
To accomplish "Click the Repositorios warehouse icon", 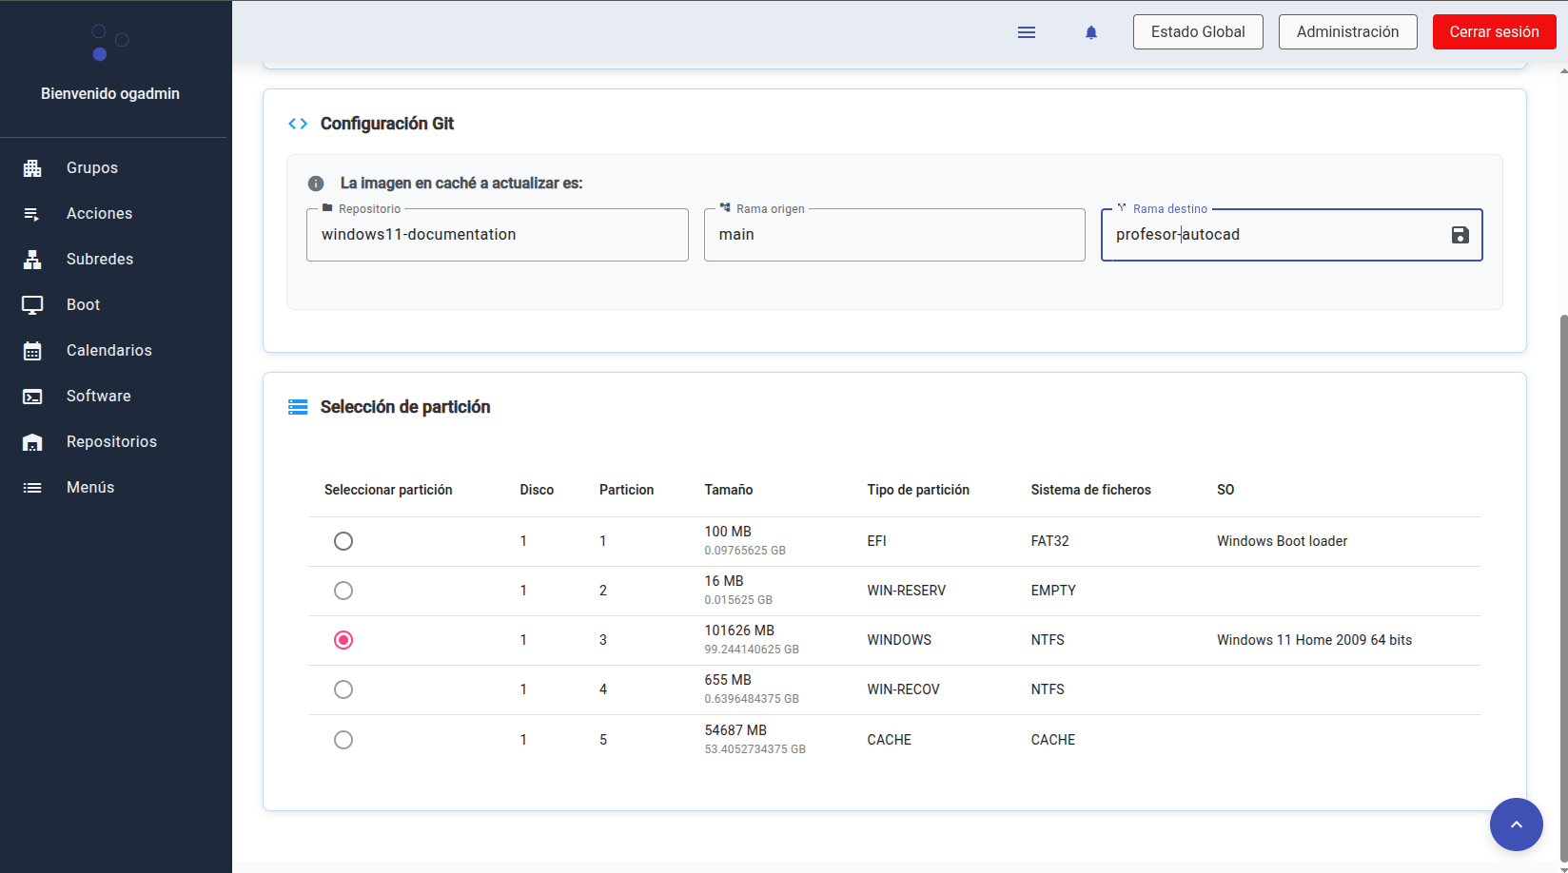I will pos(32,442).
